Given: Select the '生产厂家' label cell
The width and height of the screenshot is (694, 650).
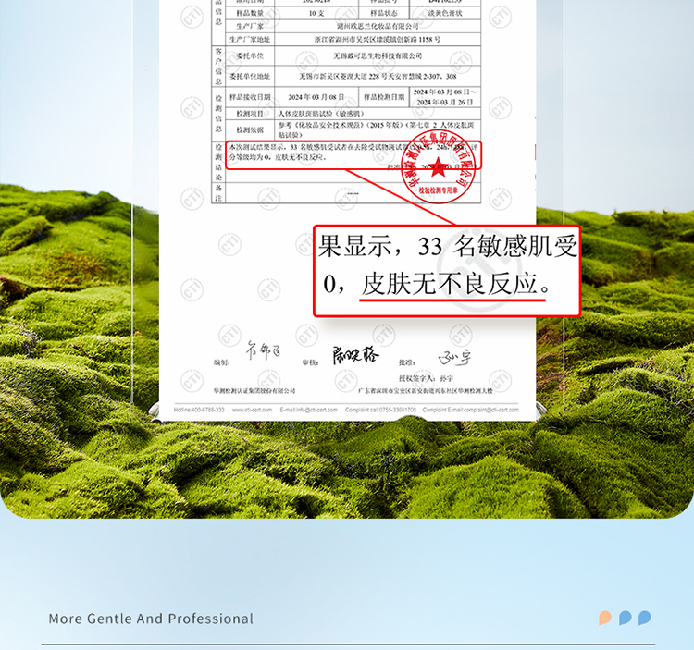Looking at the screenshot, I should (x=250, y=26).
